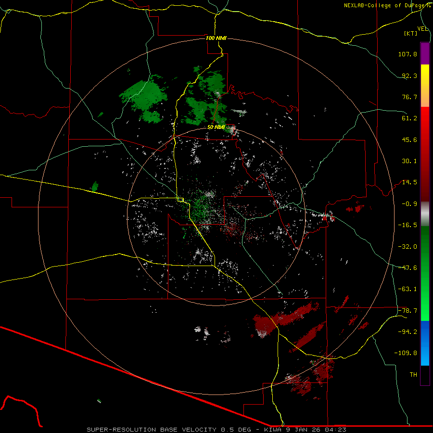
Task: Click the 61.2 velocity scale value
Action: point(409,118)
